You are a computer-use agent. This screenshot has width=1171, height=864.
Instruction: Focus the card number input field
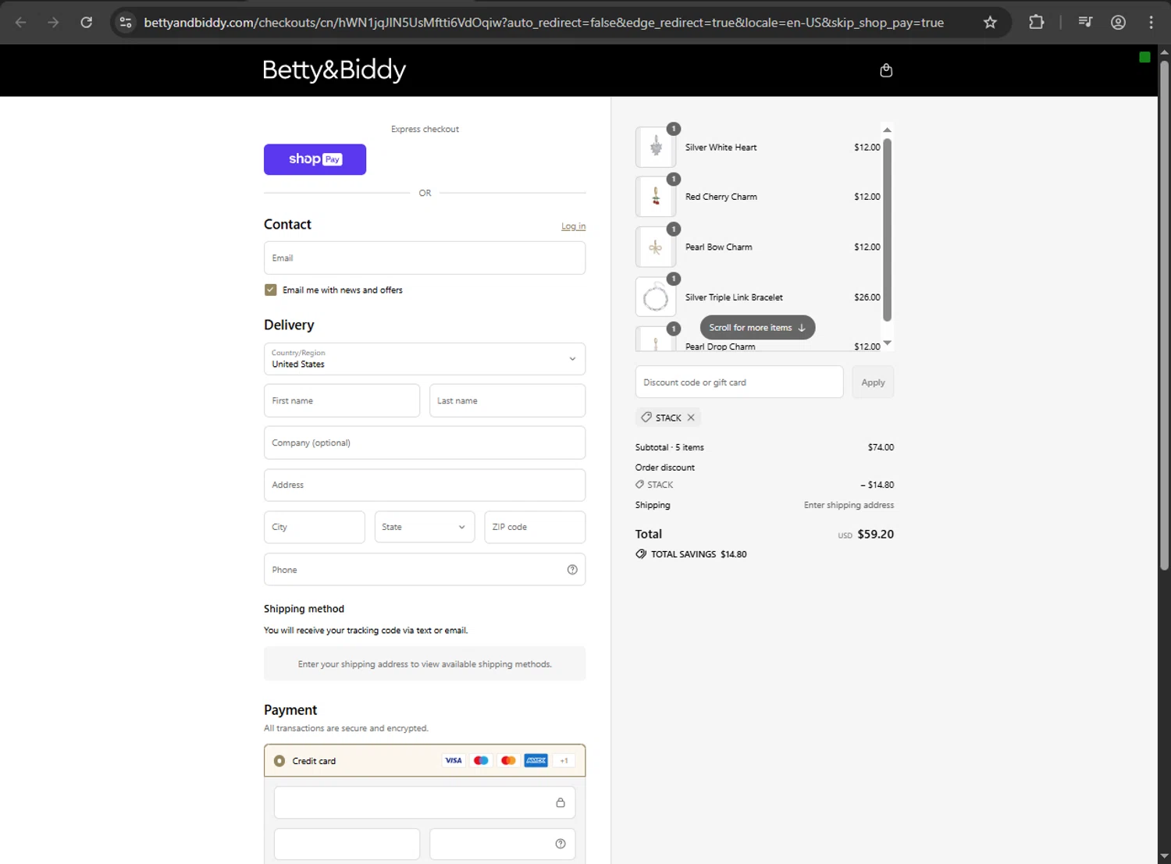click(x=425, y=802)
